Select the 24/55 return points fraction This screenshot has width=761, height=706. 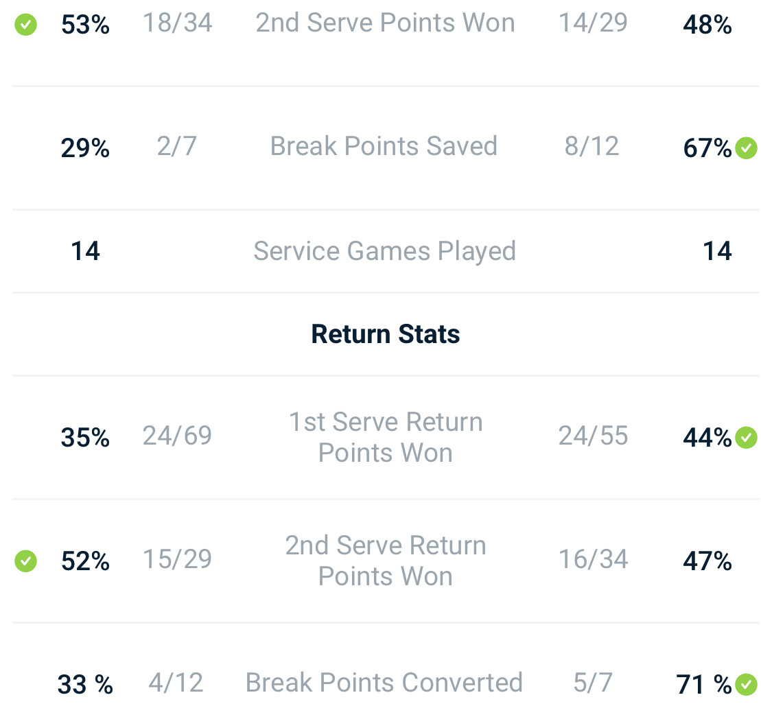click(x=593, y=436)
